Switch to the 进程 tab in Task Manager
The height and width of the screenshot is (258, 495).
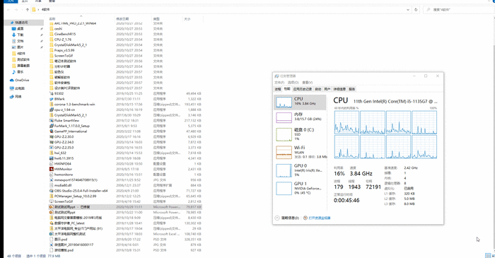(277, 89)
